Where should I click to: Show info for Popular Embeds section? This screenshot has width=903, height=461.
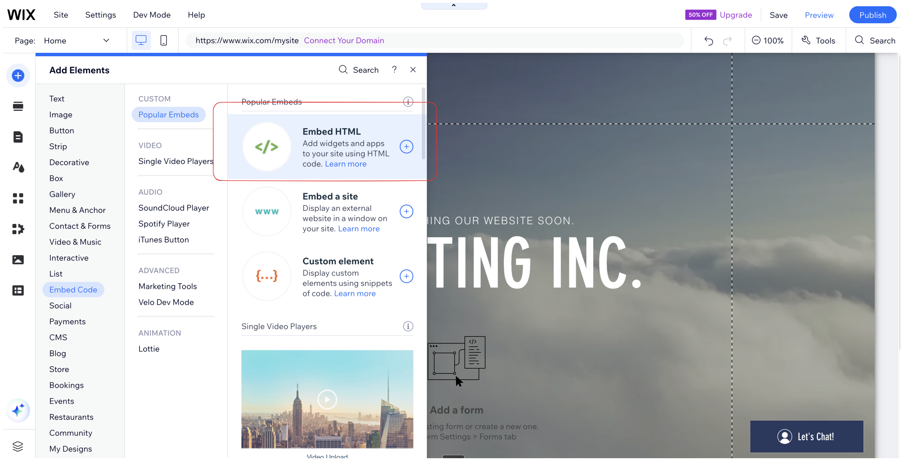pyautogui.click(x=408, y=102)
